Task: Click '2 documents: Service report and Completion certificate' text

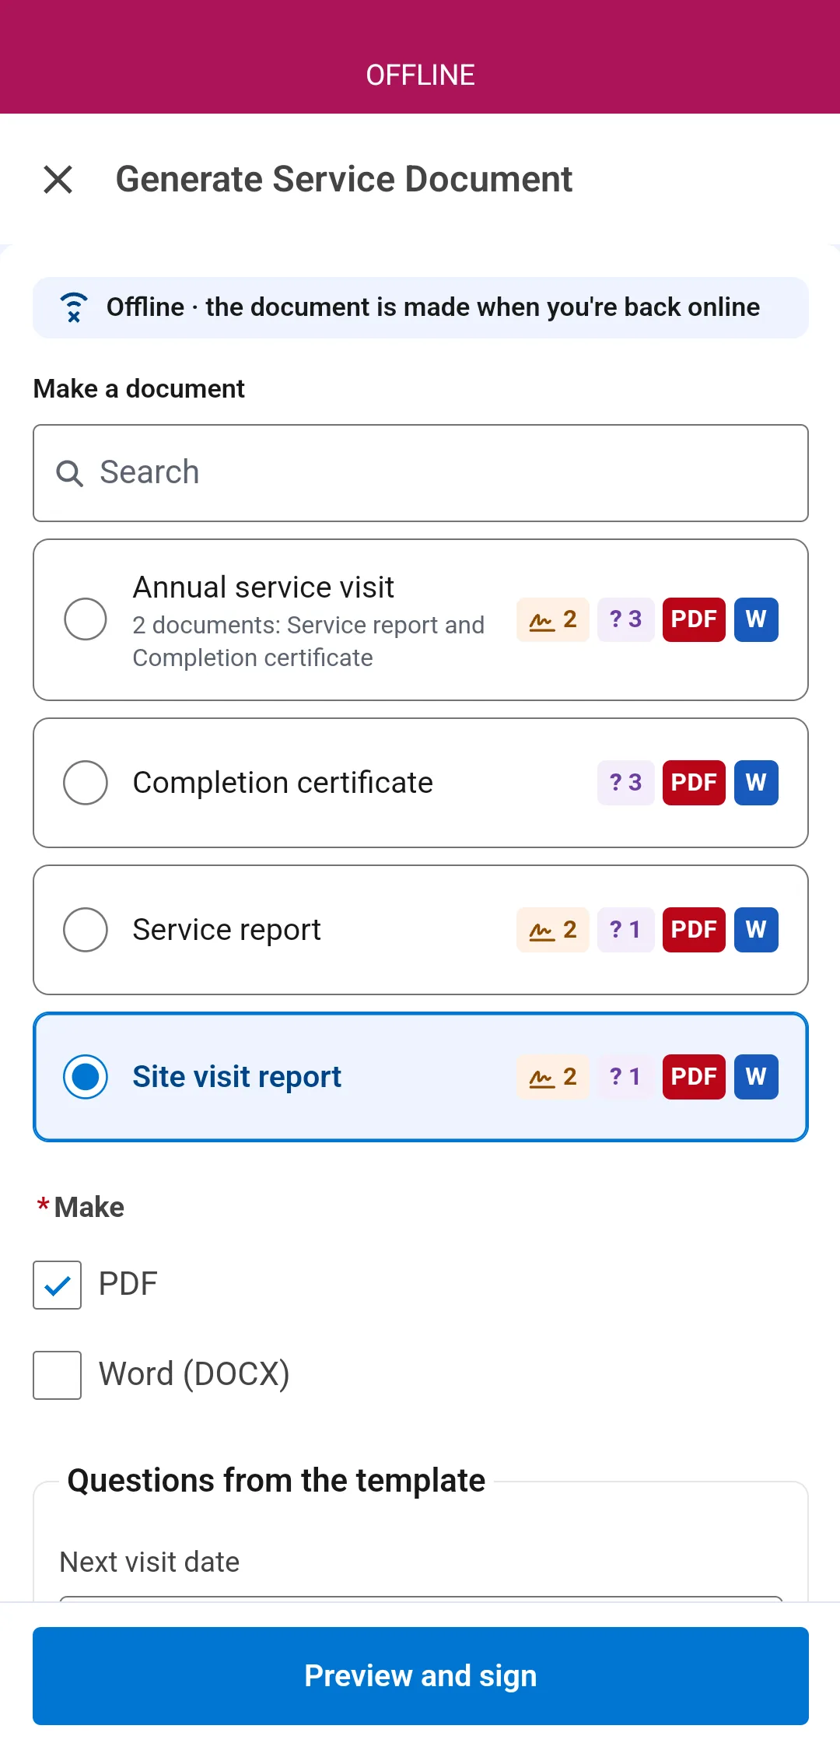Action: click(x=309, y=642)
